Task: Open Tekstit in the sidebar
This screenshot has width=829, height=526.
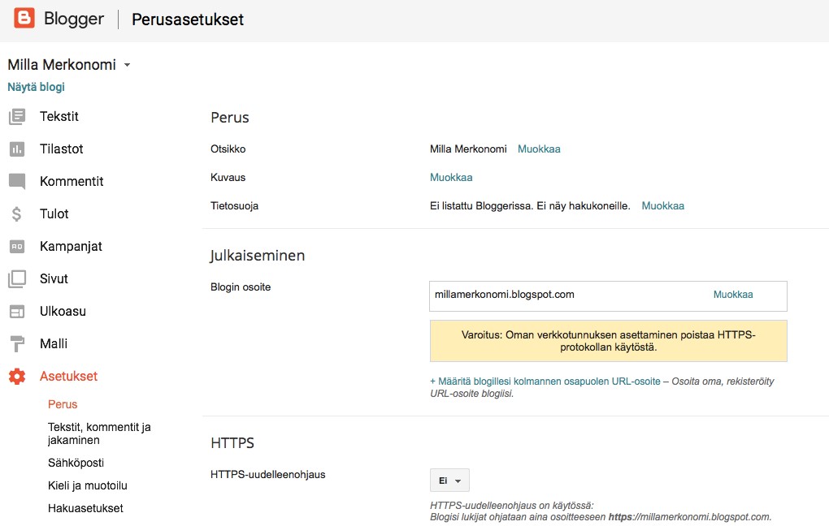Action: pos(59,117)
